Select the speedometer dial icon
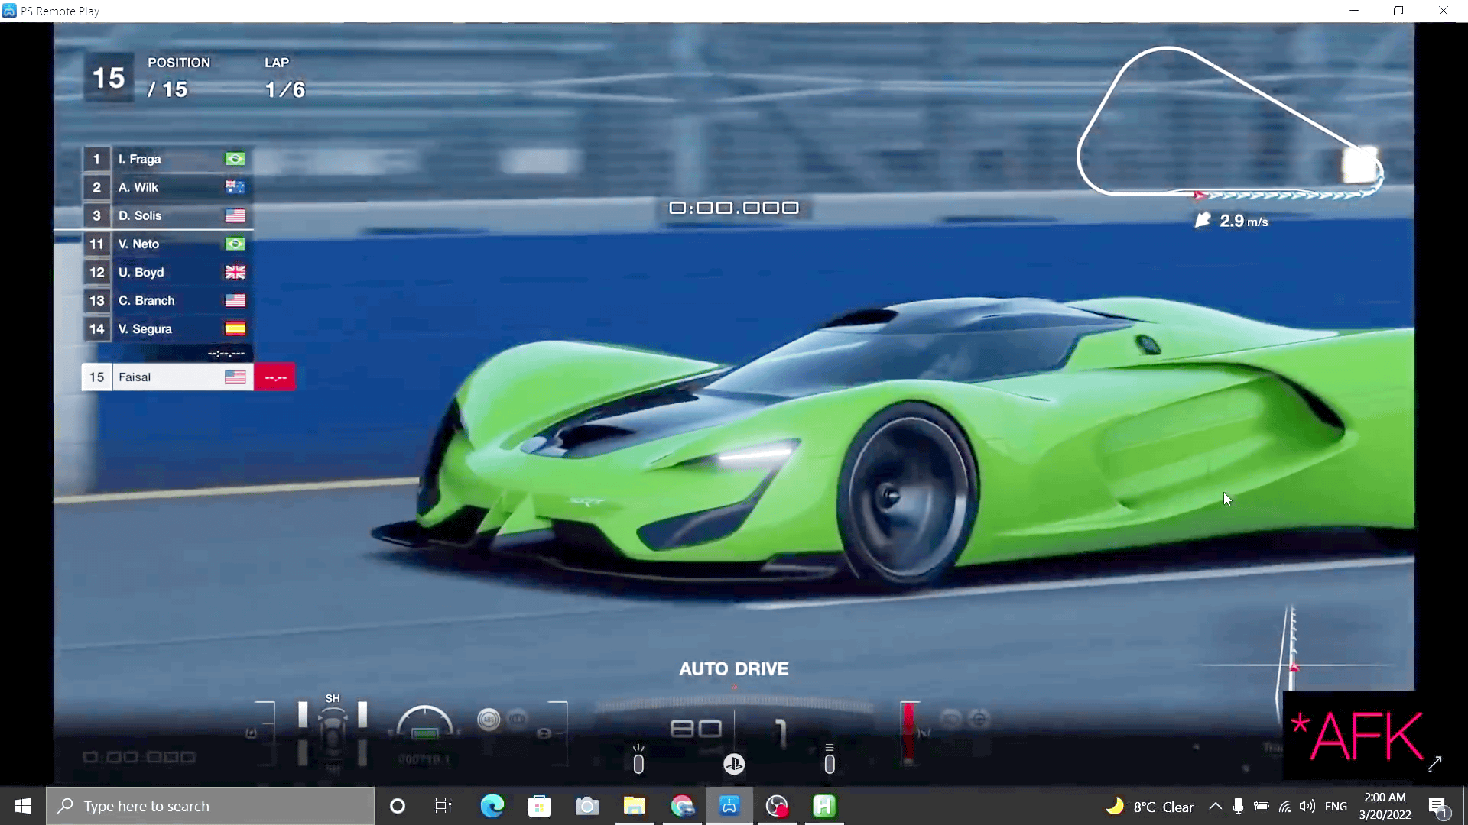This screenshot has height=825, width=1468. tap(424, 720)
